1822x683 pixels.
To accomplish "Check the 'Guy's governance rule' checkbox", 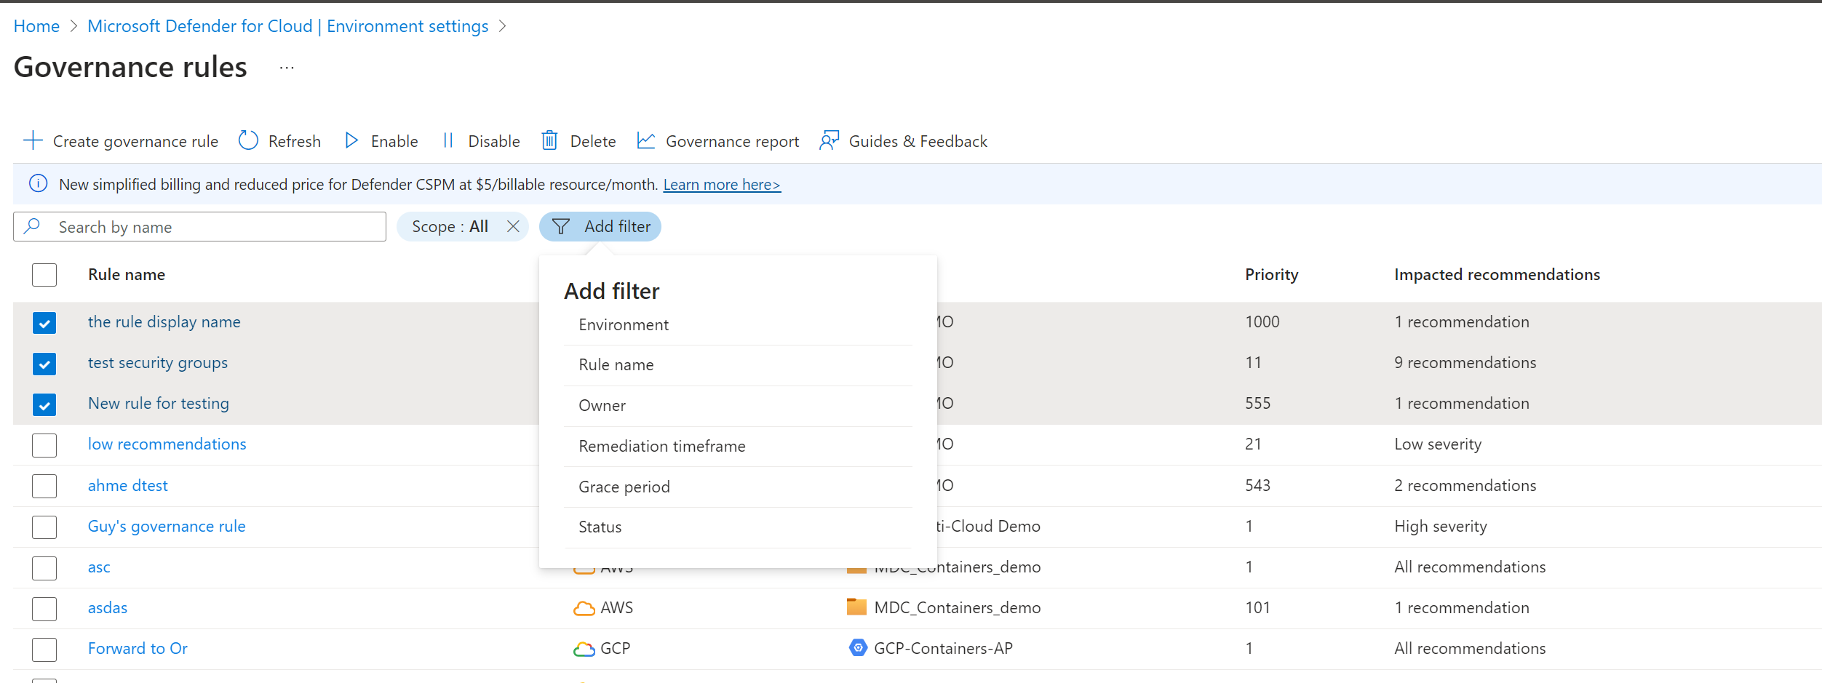I will 44,527.
